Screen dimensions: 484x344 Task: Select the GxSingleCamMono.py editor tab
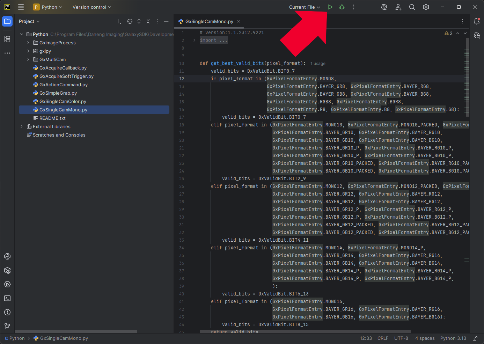pos(209,21)
